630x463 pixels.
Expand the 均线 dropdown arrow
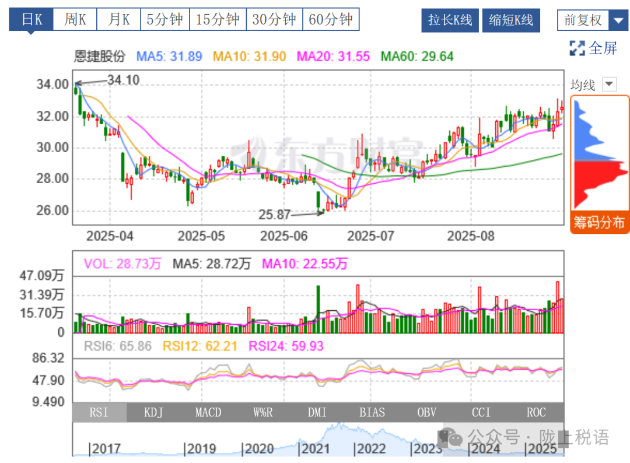click(x=608, y=85)
